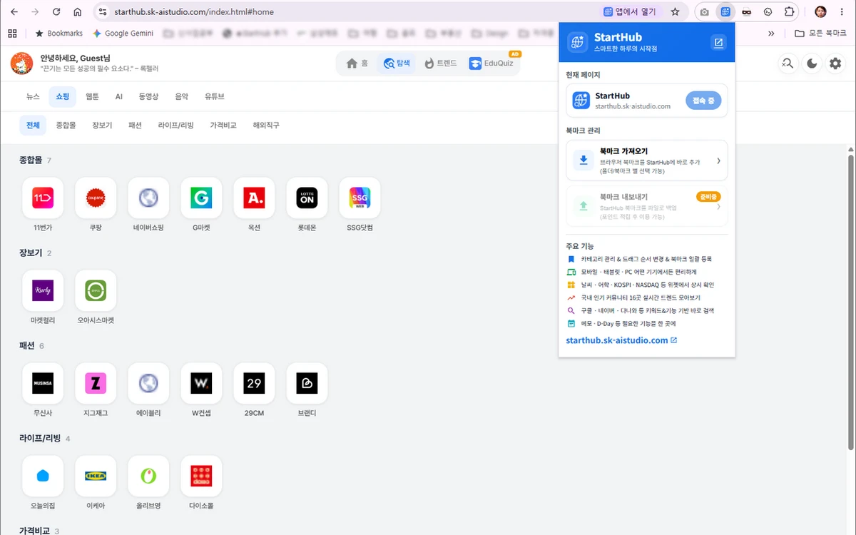
Task: Open the 29CM shortcut icon
Action: (x=254, y=383)
